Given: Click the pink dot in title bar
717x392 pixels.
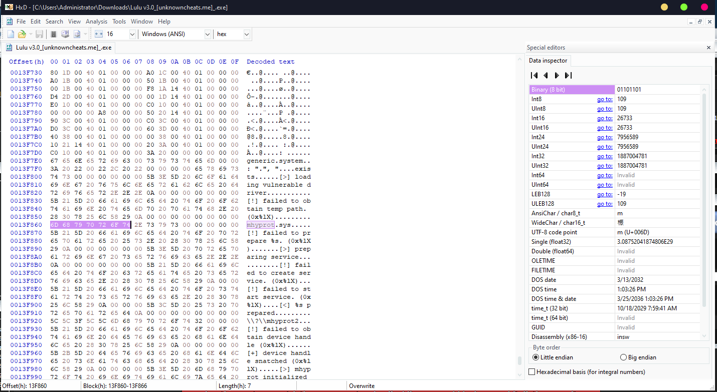Looking at the screenshot, I should pos(704,7).
